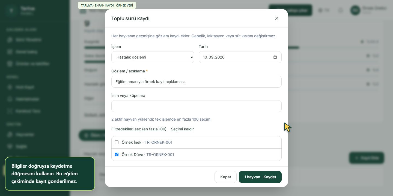Click the "İsim veya küpe ara" label
Viewport: 393px width, 196px height.
click(128, 96)
